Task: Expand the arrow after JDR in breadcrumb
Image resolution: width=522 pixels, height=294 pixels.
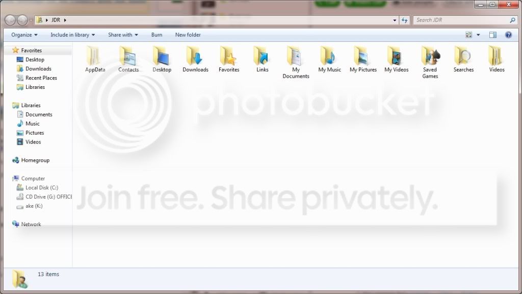Action: pos(65,20)
